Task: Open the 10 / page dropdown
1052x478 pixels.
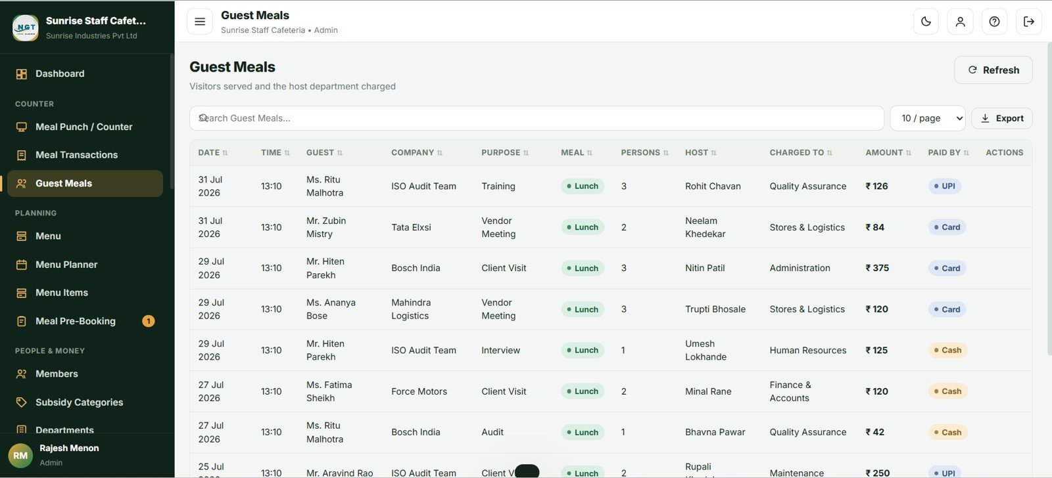Action: pyautogui.click(x=928, y=118)
